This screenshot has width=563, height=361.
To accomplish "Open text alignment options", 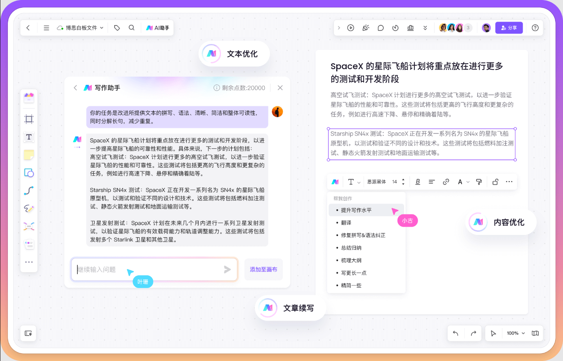I will pyautogui.click(x=432, y=182).
